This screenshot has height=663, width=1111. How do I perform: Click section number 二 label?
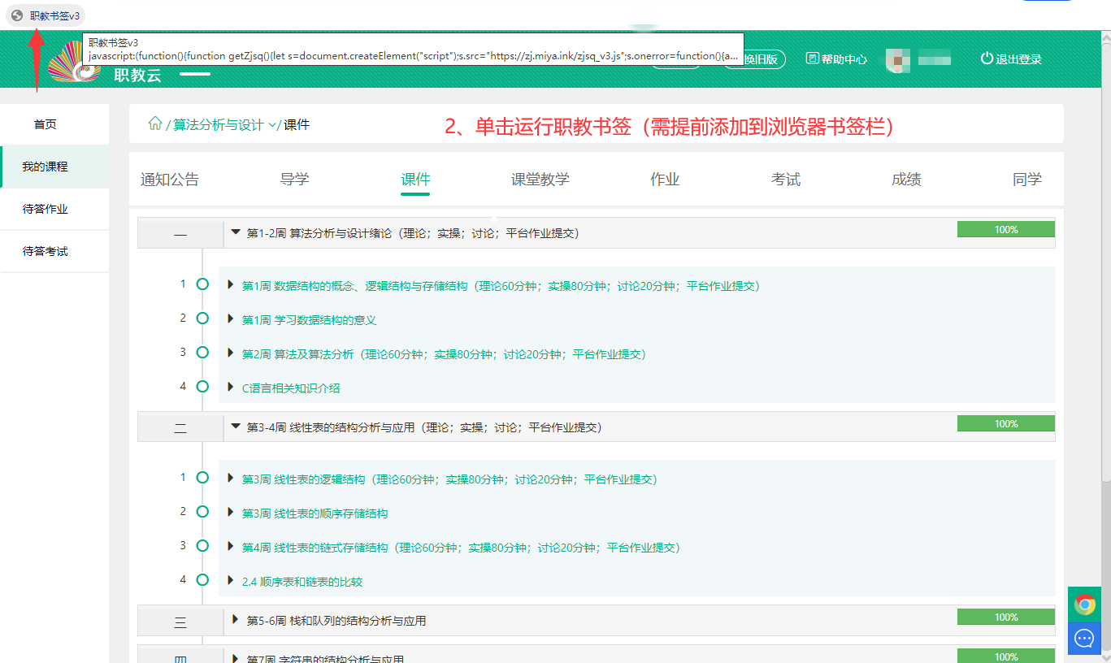[x=180, y=428]
